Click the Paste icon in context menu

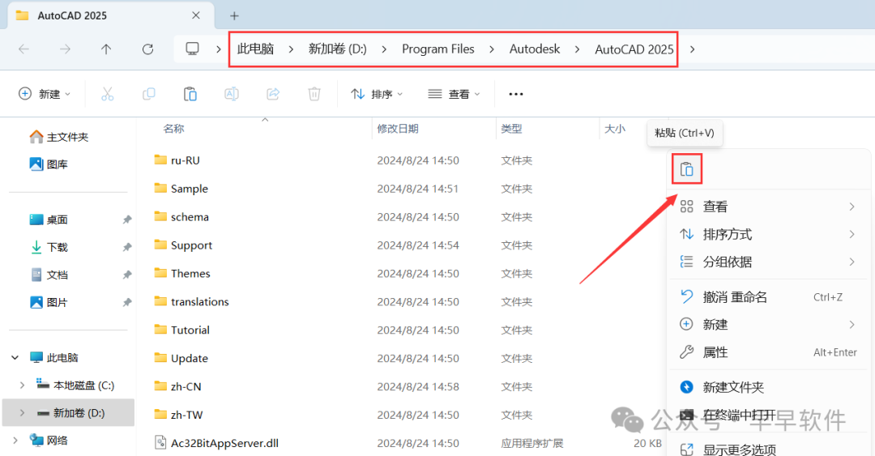686,169
